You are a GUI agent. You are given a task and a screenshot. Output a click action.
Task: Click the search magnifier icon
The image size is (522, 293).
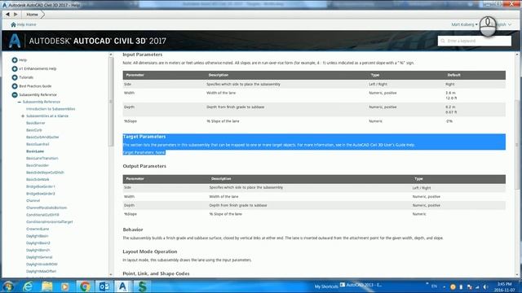[443, 41]
